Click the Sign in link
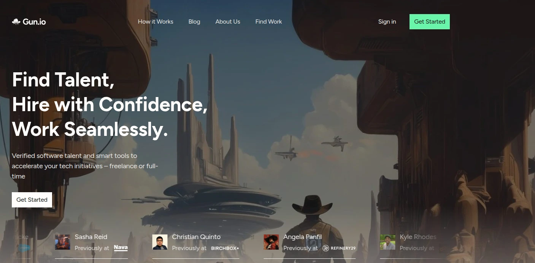 pyautogui.click(x=387, y=22)
